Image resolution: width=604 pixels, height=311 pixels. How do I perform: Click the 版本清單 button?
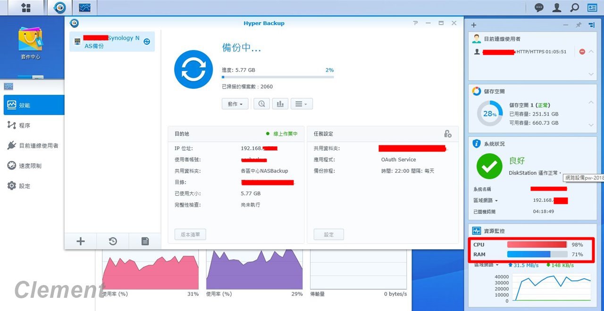point(190,234)
